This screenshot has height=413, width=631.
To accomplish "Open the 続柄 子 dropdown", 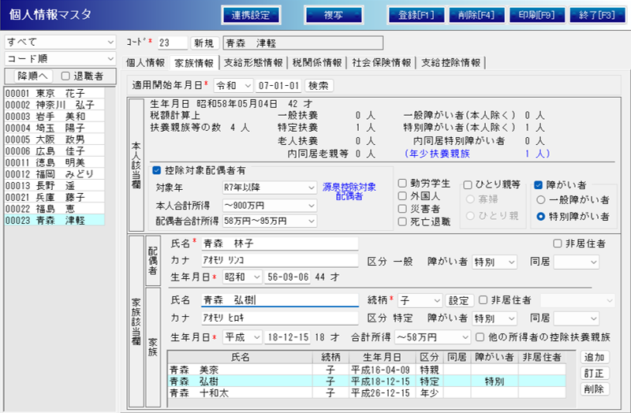I will [x=420, y=300].
